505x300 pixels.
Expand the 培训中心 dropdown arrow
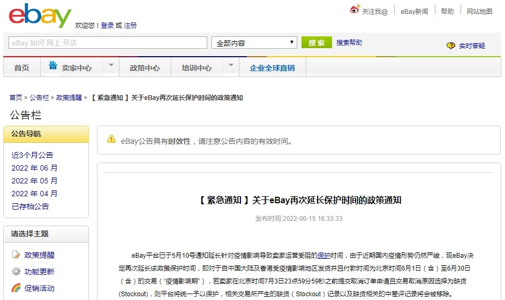(231, 65)
